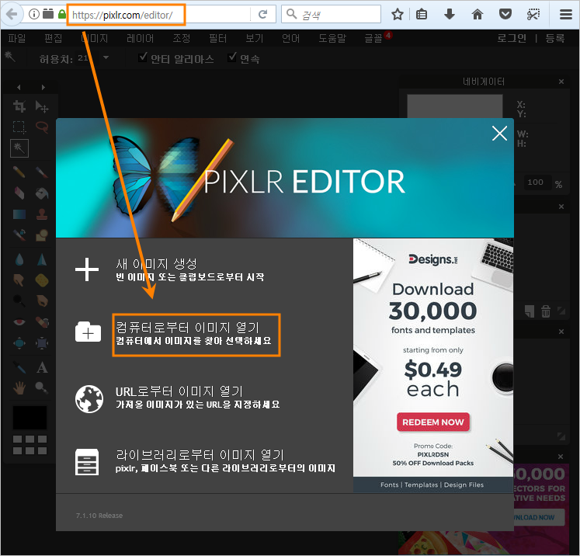Open the 언어 language menu
The width and height of the screenshot is (580, 556).
(290, 38)
